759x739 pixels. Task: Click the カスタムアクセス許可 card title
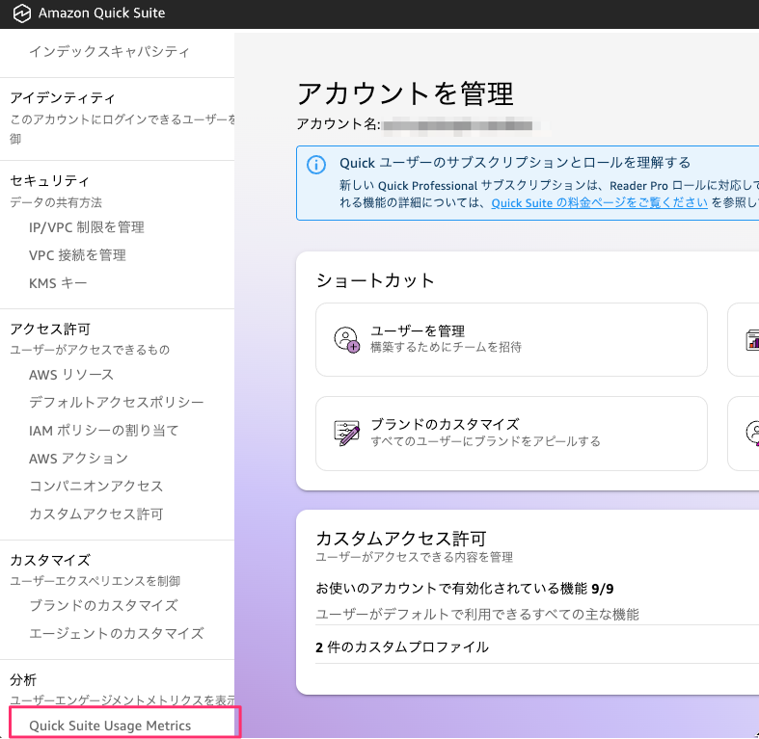click(401, 539)
